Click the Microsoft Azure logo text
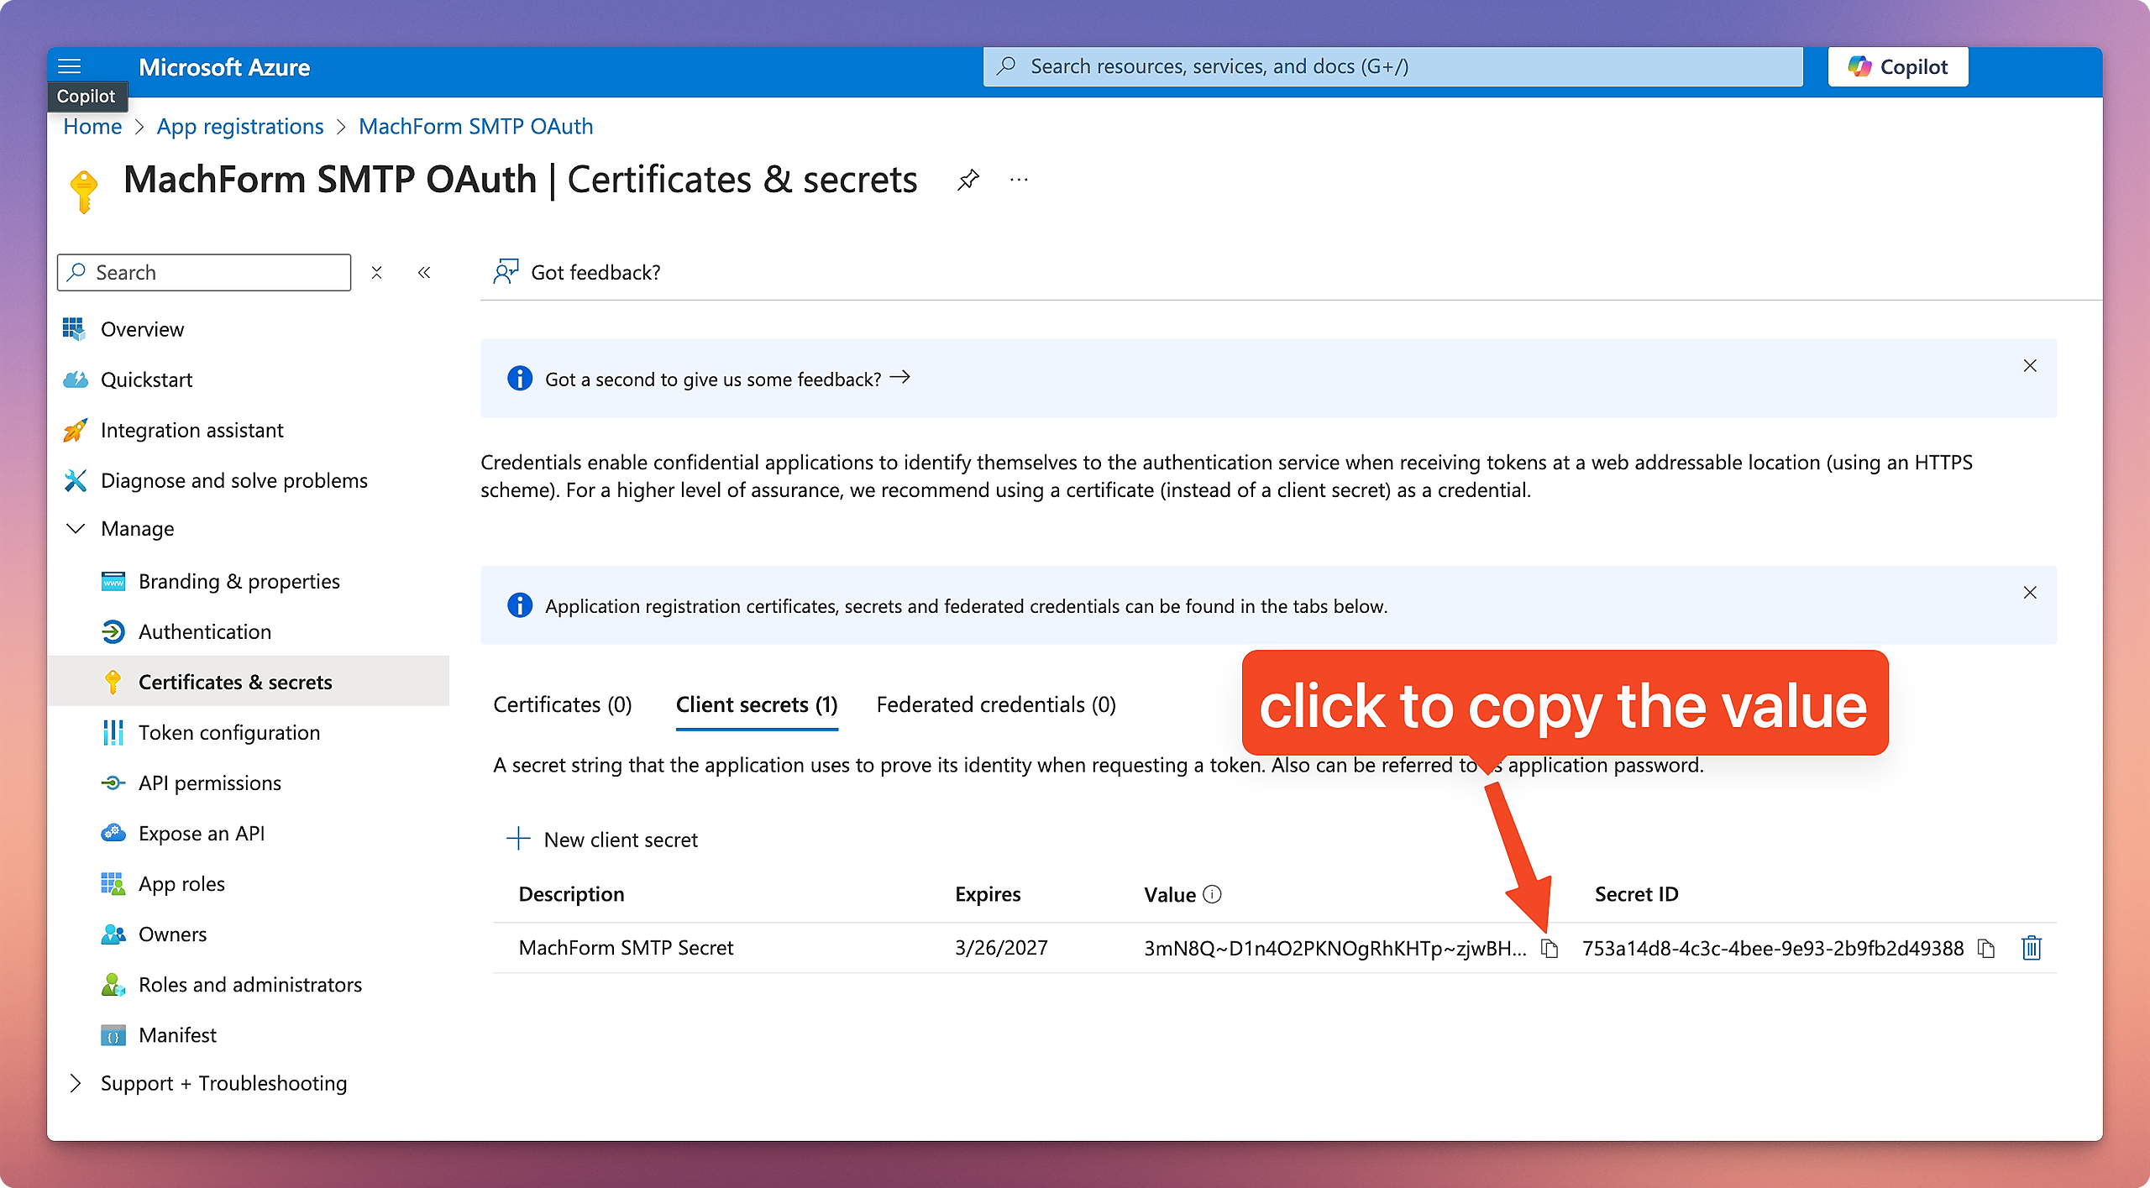Image resolution: width=2150 pixels, height=1188 pixels. pos(224,67)
